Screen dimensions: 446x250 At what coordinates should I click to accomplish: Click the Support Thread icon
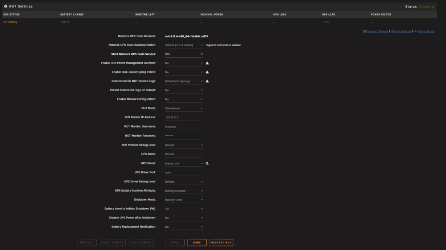[x=365, y=31]
